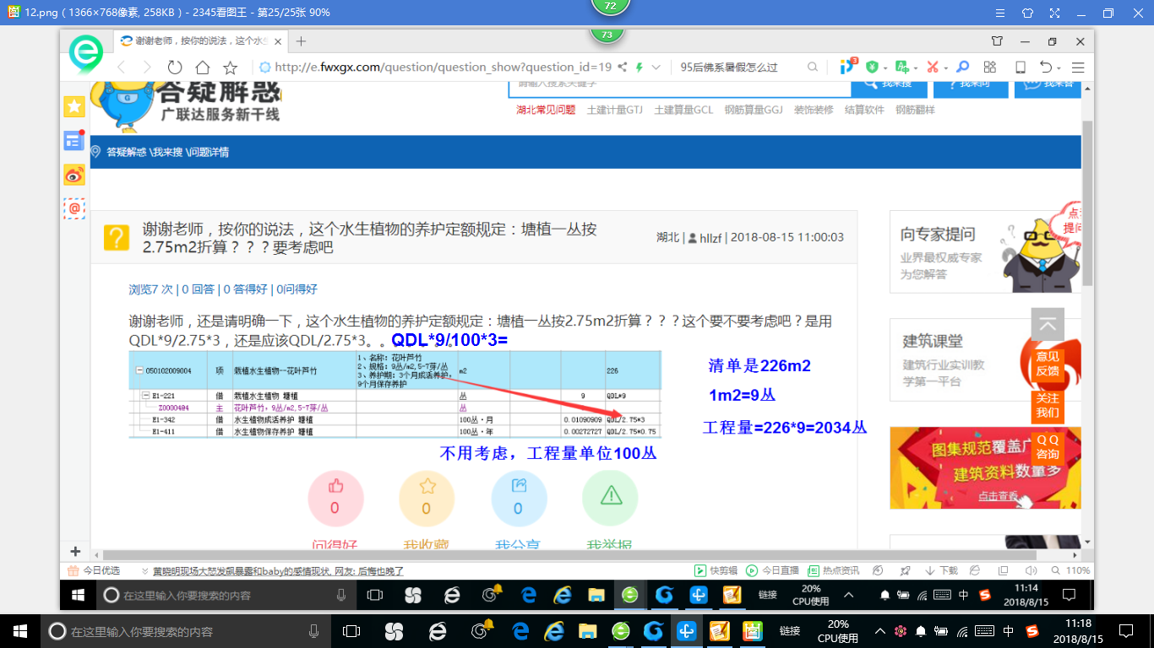Viewport: 1154px width, 648px height.
Task: Click the search box magnifier icon
Action: click(x=813, y=67)
